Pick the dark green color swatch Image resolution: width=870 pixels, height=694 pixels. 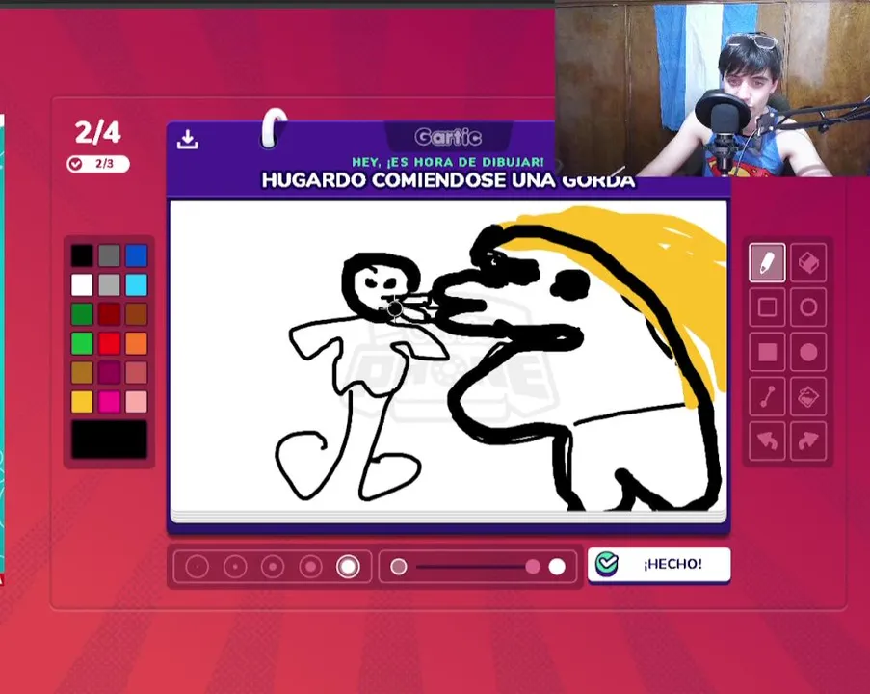click(x=82, y=314)
